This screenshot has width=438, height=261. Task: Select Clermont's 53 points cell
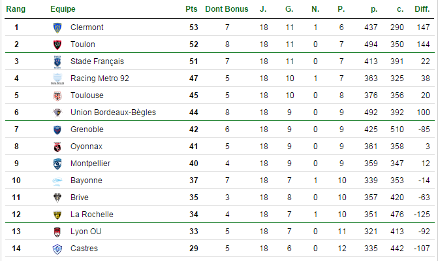pos(194,27)
